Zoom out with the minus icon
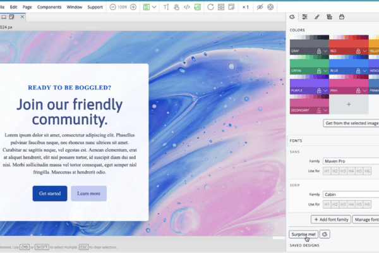379x253 pixels. [x=112, y=7]
